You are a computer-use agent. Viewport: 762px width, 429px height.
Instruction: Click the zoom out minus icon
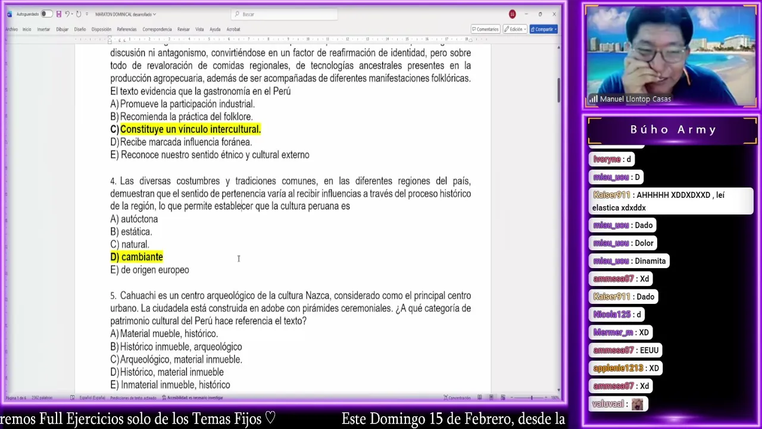[x=512, y=397]
